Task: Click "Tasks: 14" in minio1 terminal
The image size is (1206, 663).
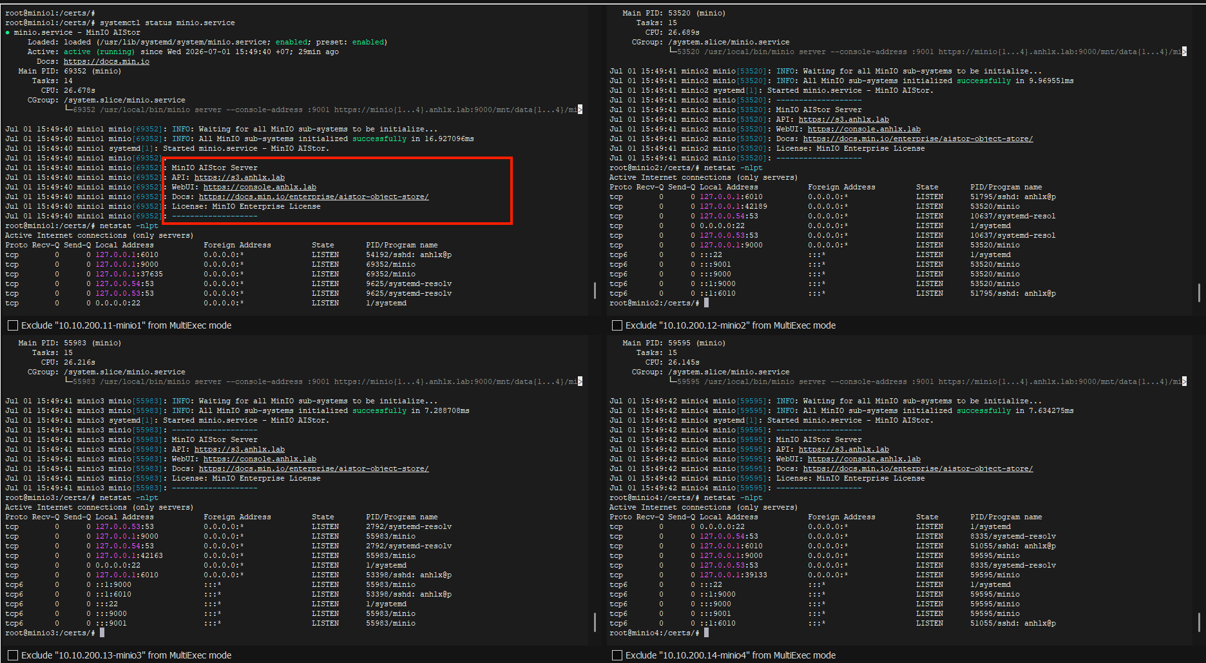Action: click(x=52, y=81)
